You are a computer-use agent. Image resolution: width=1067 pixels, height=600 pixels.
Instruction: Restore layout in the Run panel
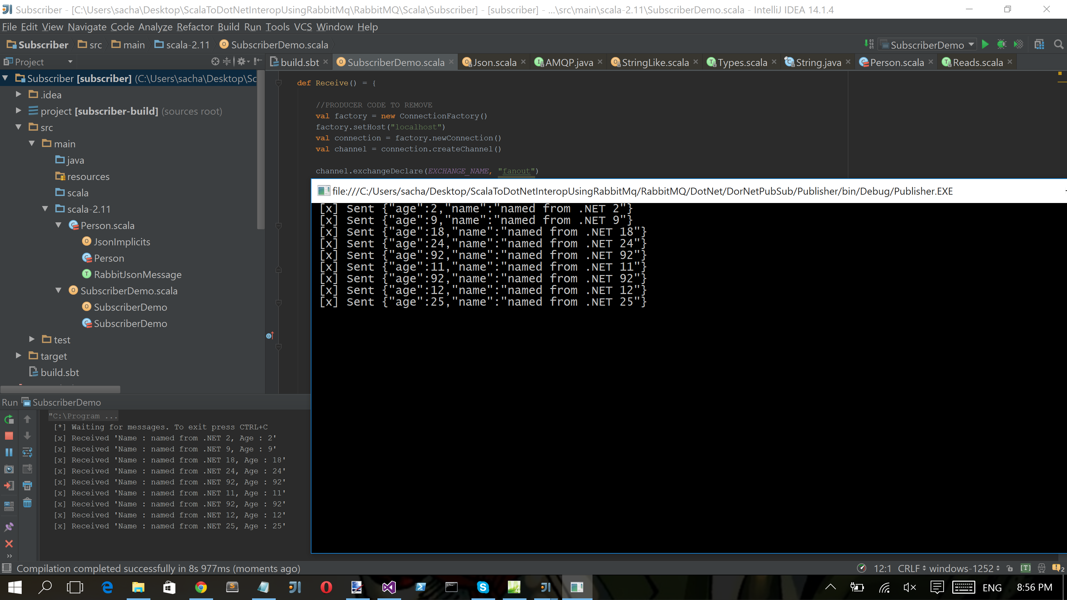point(9,506)
